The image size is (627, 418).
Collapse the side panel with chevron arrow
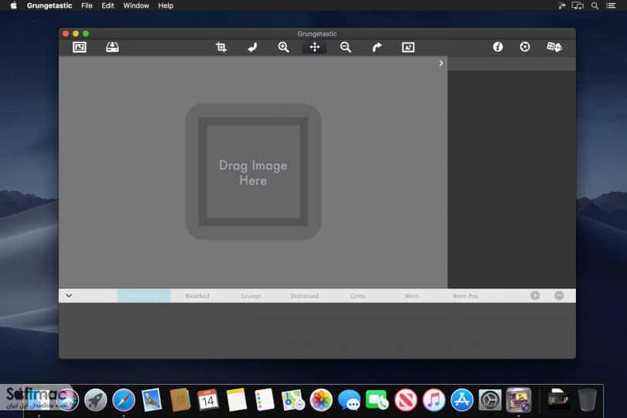(x=441, y=63)
